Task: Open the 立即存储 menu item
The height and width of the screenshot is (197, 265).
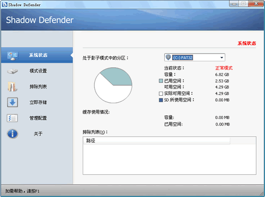Action: [37, 102]
